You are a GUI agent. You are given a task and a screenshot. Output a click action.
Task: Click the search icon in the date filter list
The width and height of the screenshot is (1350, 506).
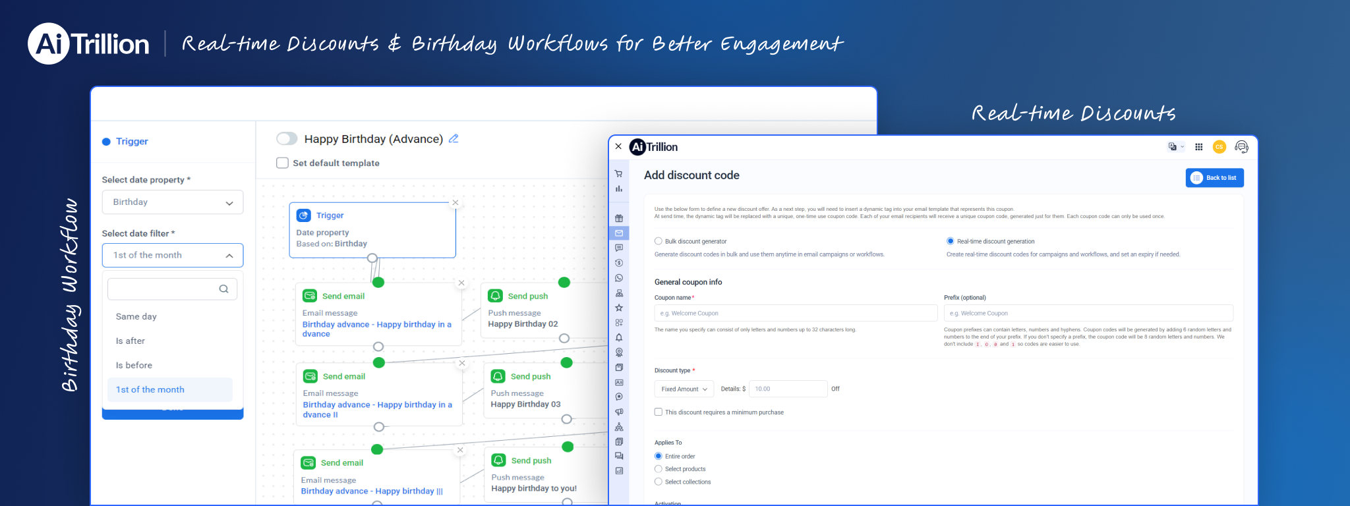pos(223,289)
